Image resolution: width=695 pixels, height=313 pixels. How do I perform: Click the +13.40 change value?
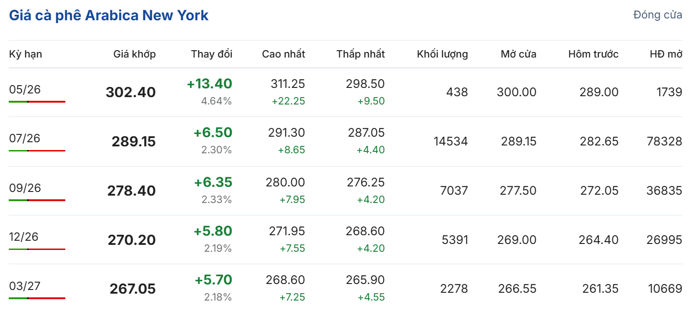point(209,84)
